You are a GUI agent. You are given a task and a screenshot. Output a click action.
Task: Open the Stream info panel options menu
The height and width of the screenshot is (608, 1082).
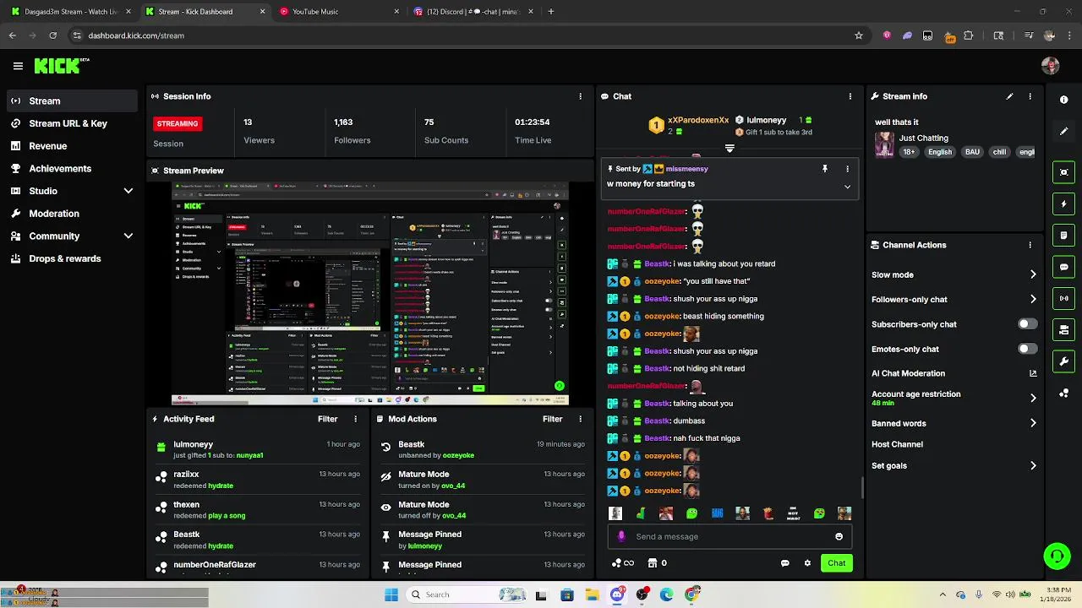click(x=1030, y=96)
